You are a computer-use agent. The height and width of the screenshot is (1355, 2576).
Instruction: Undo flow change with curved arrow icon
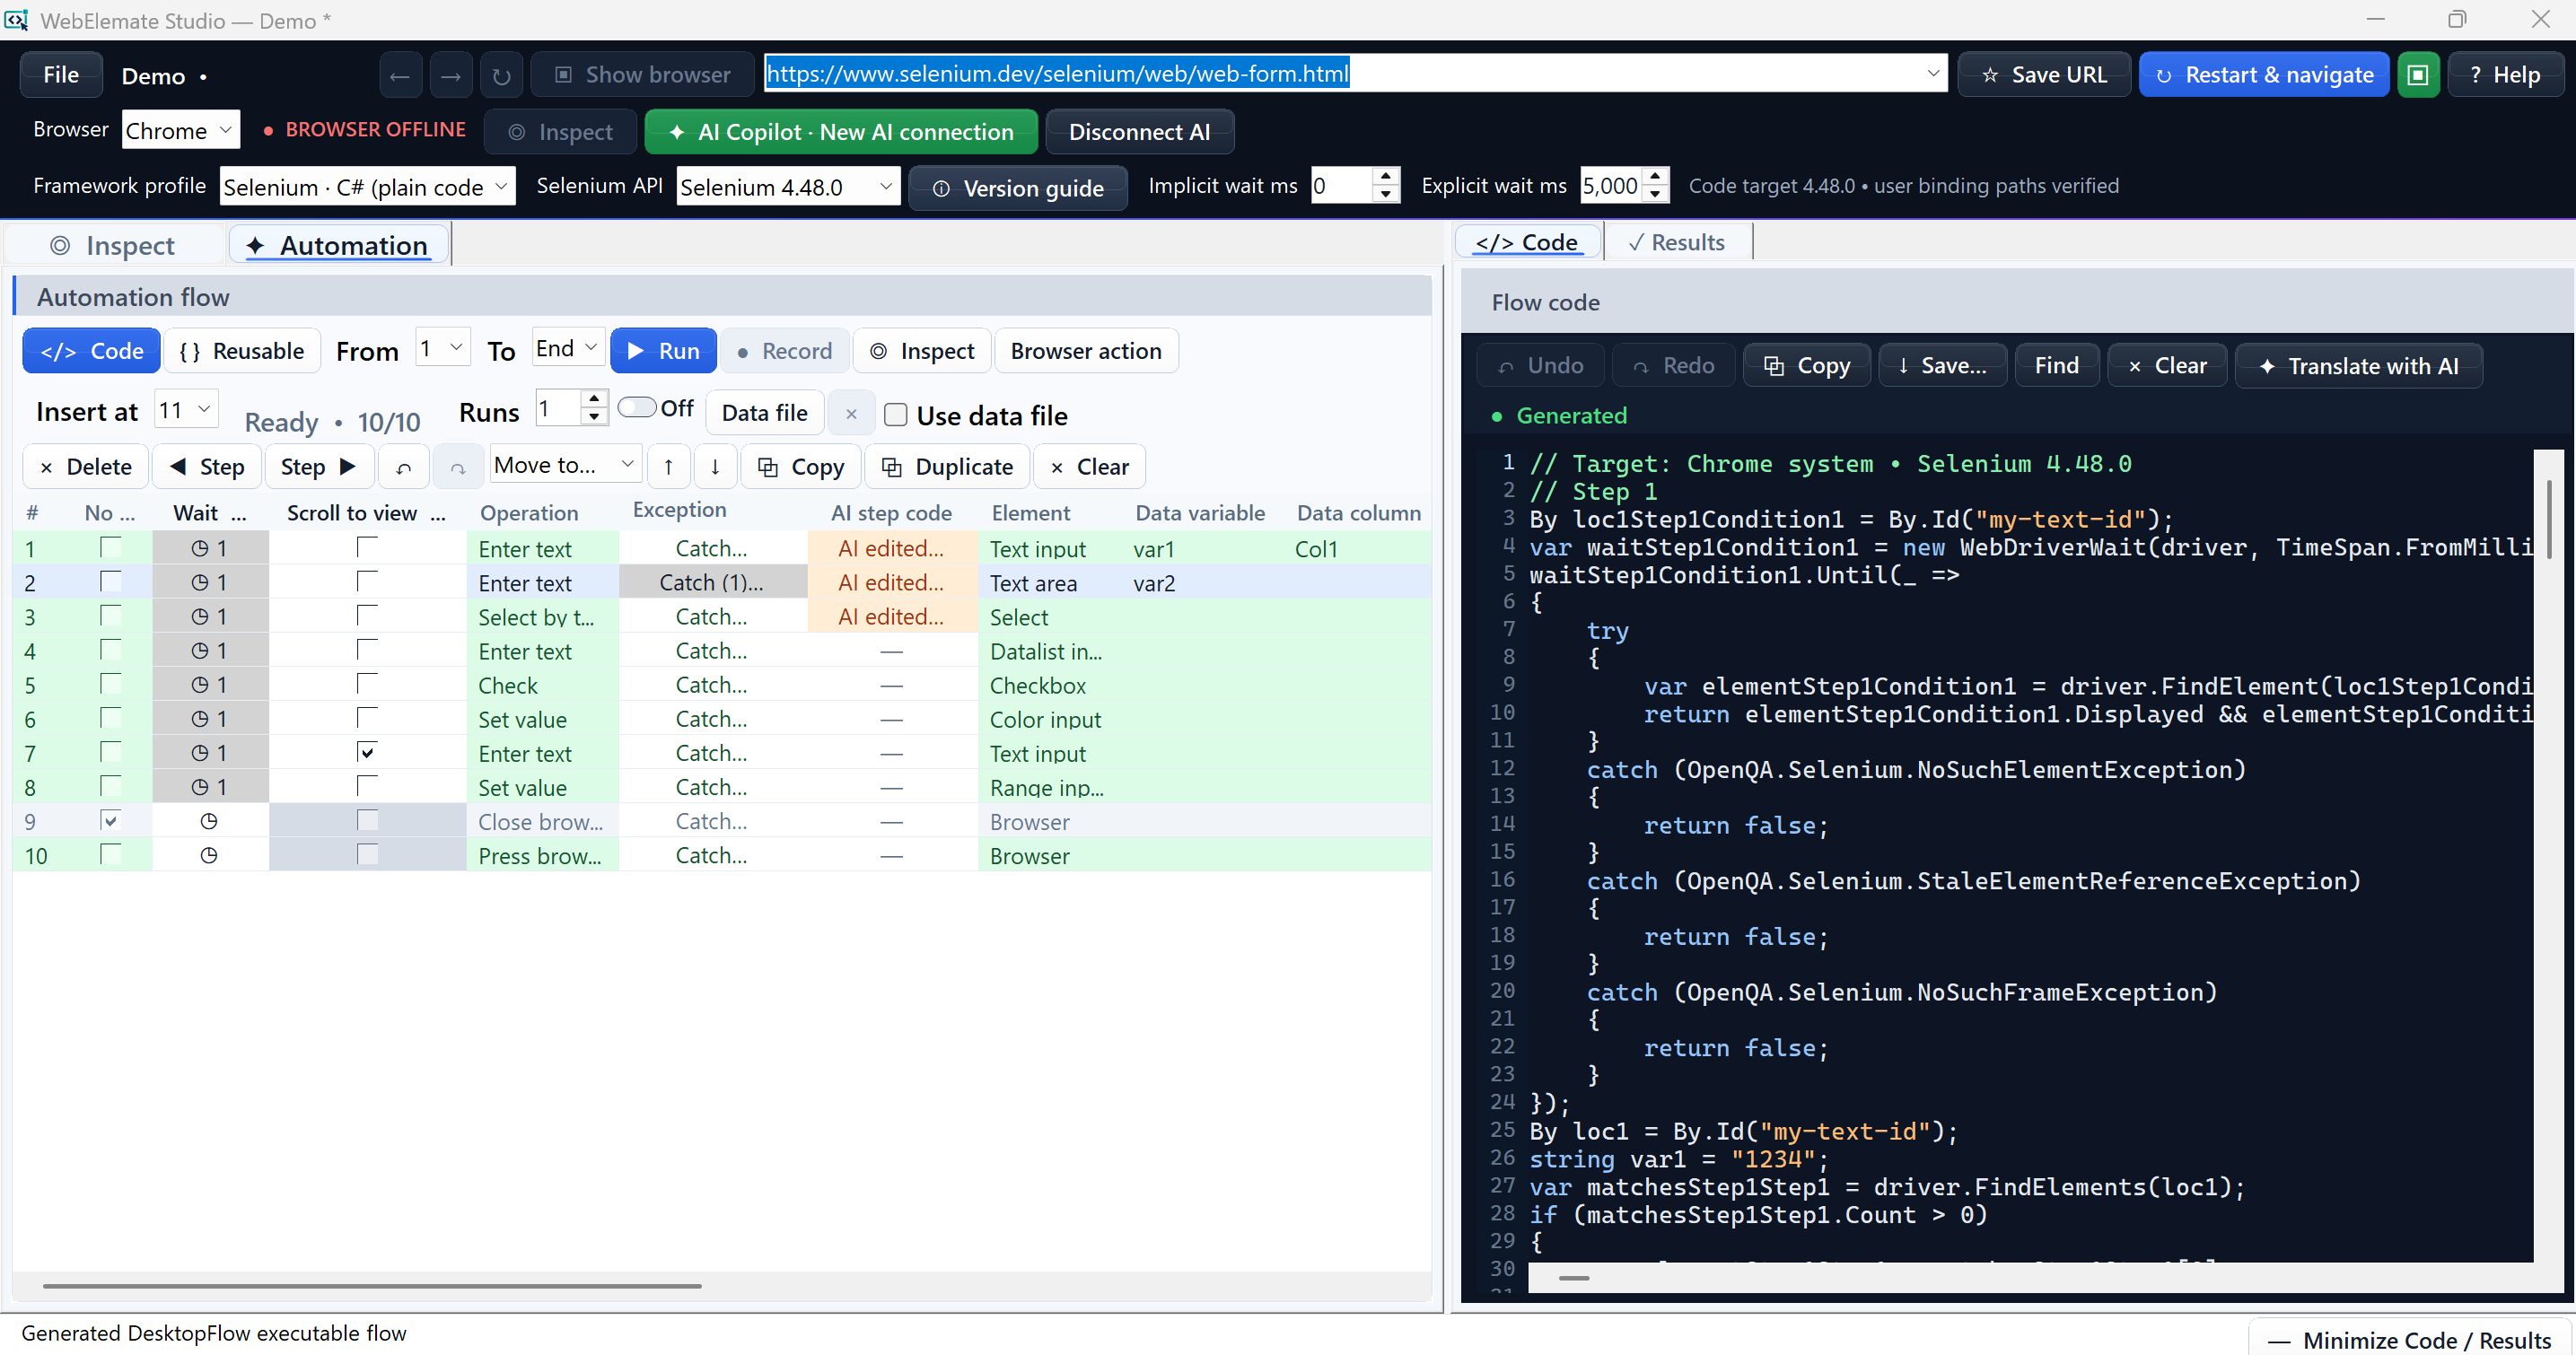(x=404, y=467)
